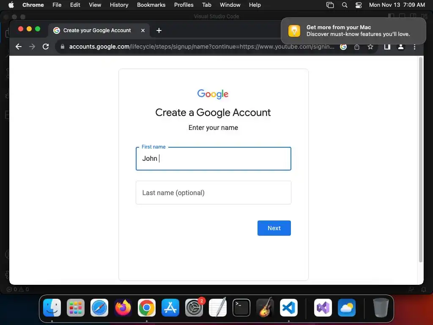The image size is (433, 325).
Task: Click the Get more from your Mac notification
Action: click(353, 30)
